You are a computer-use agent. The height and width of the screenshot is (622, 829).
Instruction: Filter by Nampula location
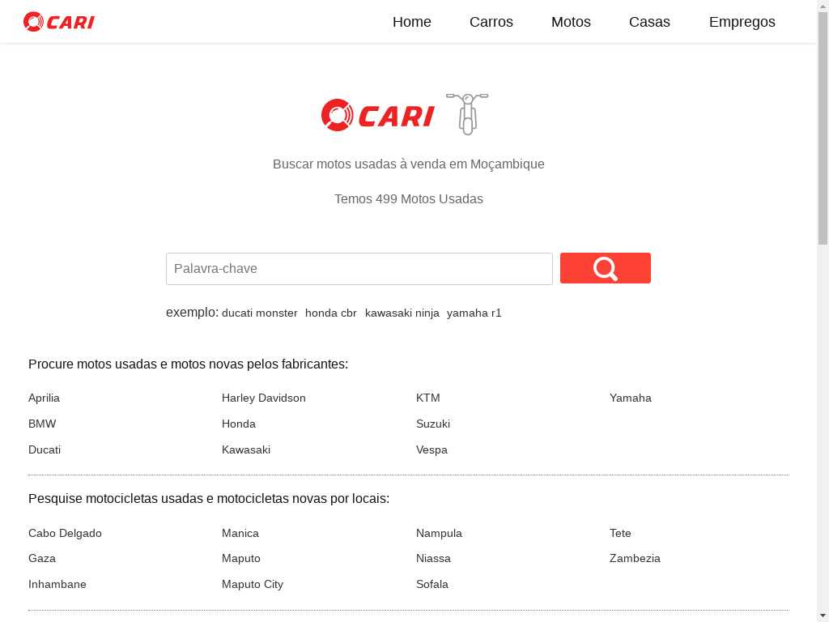pyautogui.click(x=439, y=533)
